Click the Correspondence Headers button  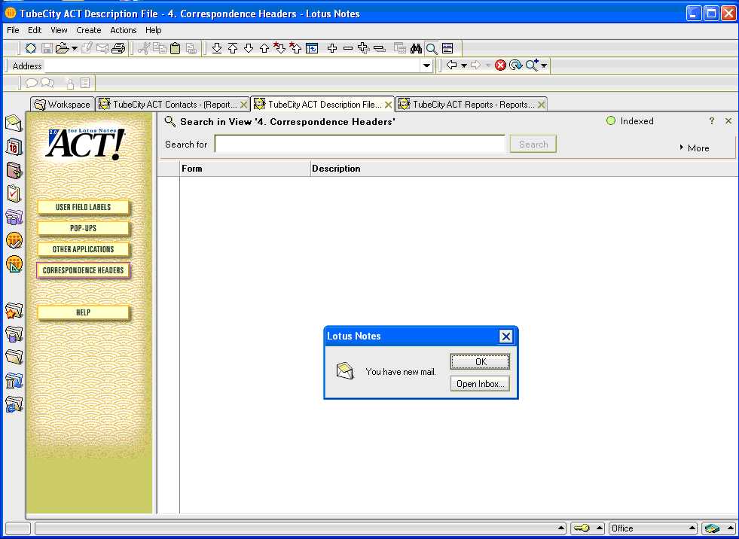point(83,270)
